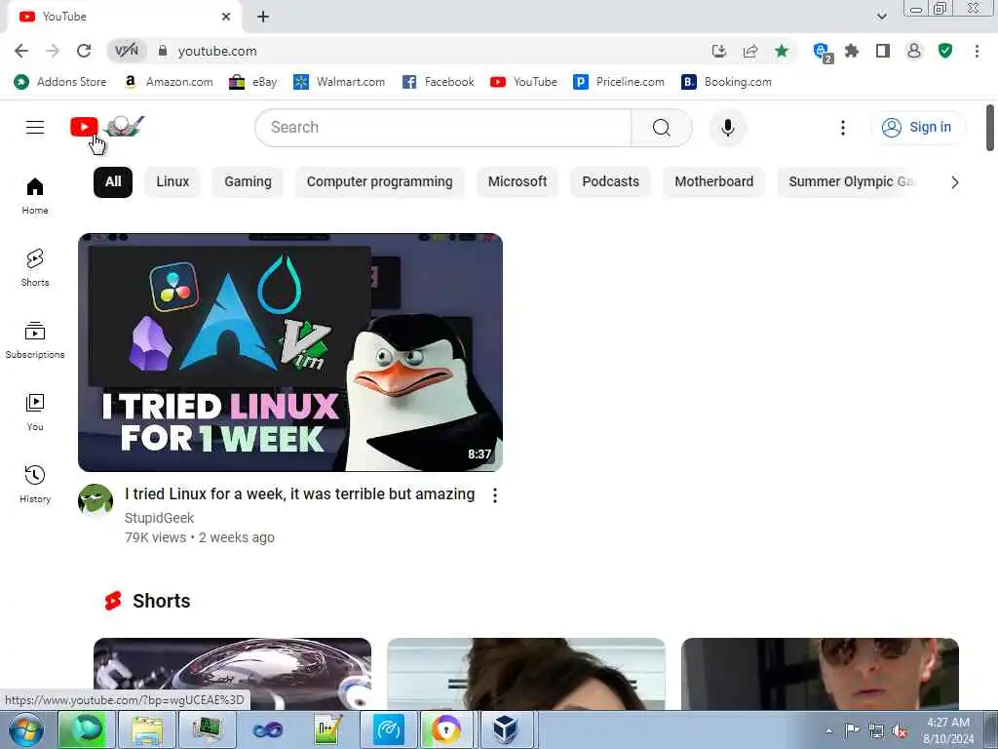Expand the tab search dropdown arrow
The image size is (998, 749).
(x=881, y=17)
